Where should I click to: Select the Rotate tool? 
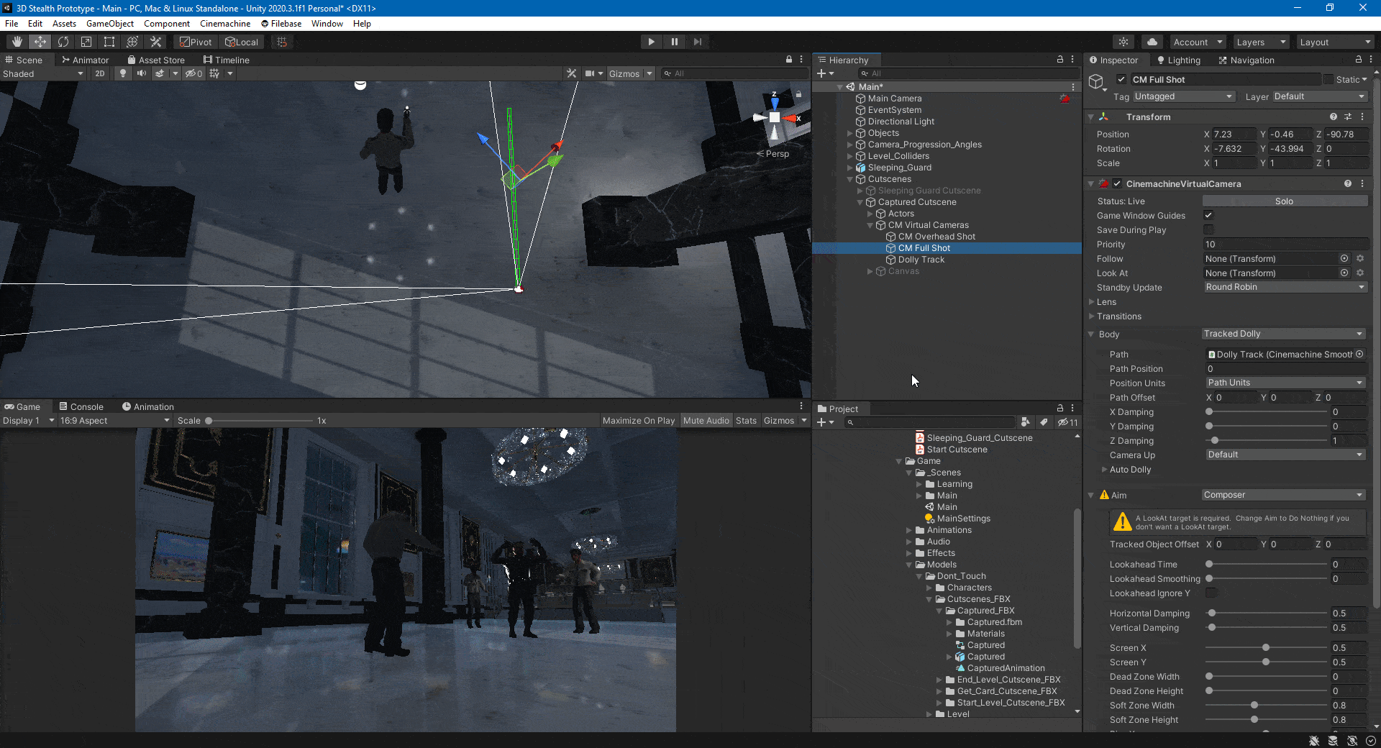pos(63,41)
